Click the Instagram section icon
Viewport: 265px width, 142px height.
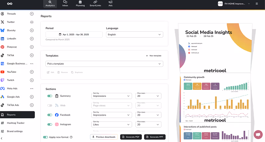[x=57, y=124]
